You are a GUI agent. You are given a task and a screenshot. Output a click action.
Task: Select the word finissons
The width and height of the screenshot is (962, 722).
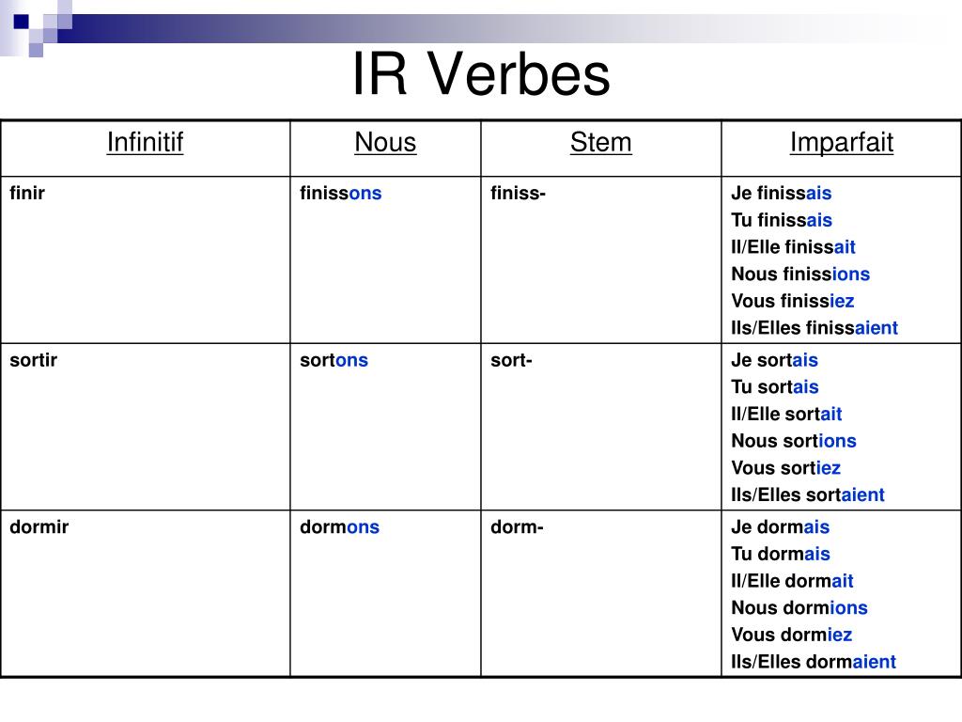pyautogui.click(x=340, y=193)
